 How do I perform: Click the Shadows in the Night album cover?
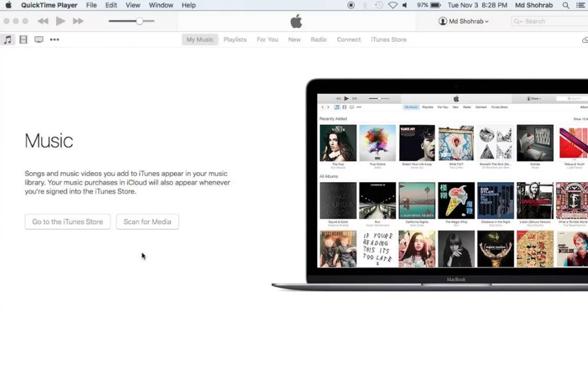[x=495, y=201]
